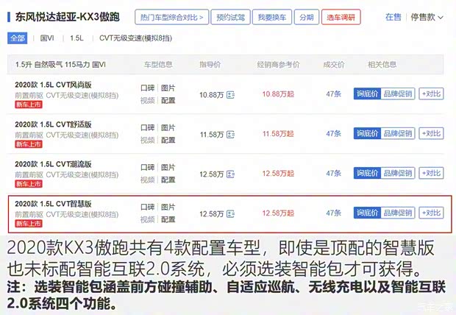Click 询底价 for CVT舒适版
The image size is (456, 315).
pyautogui.click(x=367, y=133)
